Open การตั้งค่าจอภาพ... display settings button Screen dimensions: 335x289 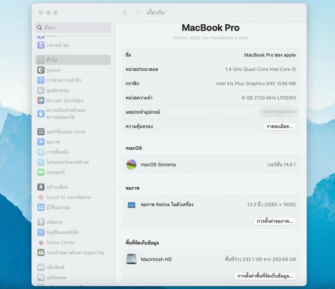[275, 221]
